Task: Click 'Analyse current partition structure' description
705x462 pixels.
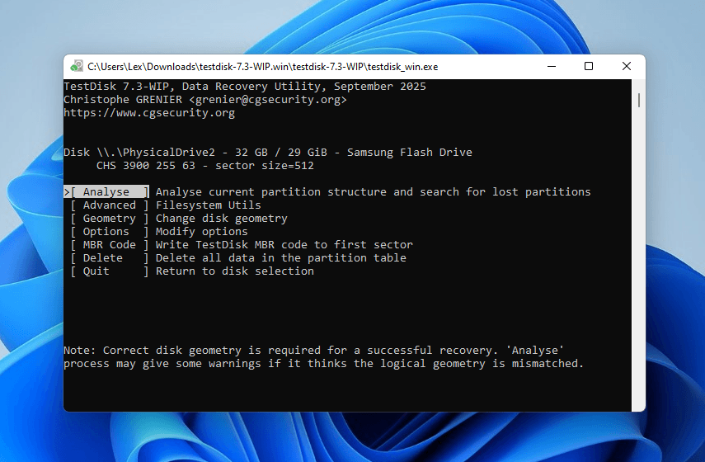Action: point(374,192)
